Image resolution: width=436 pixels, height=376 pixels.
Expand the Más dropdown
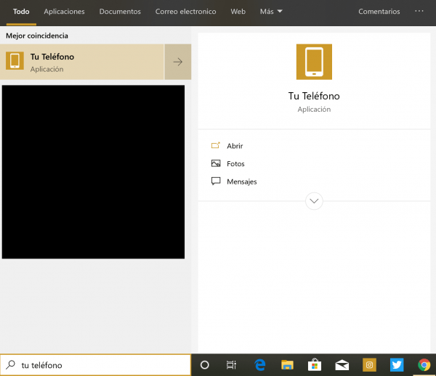click(x=271, y=12)
